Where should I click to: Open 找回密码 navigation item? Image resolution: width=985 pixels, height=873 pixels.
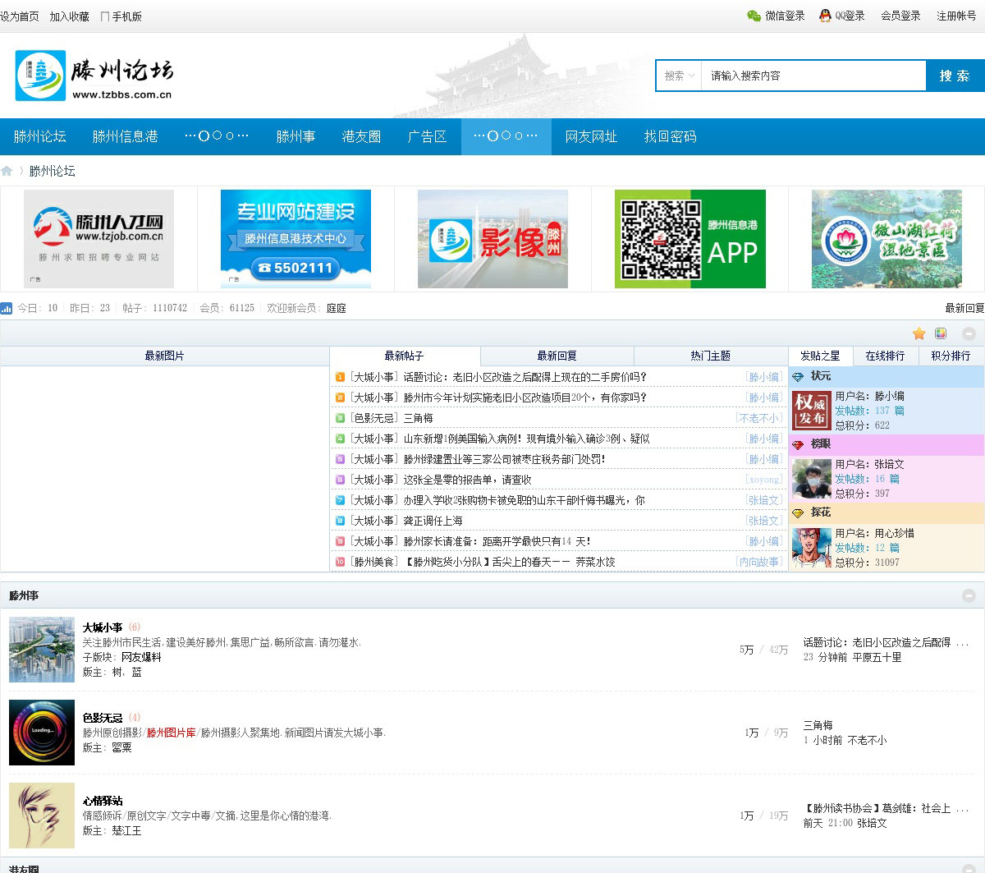coord(670,136)
